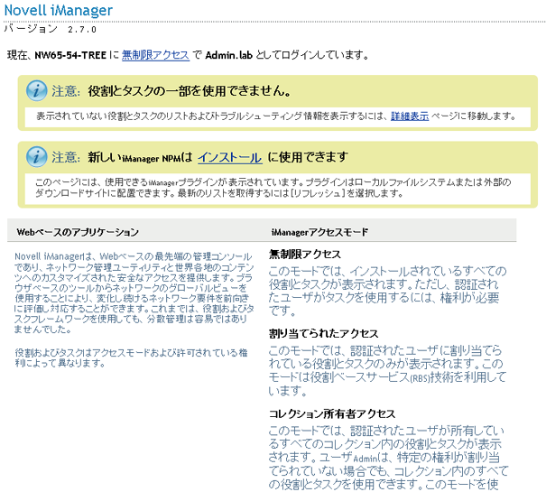
Task: Click info icon beside 新しいiManager NPM notice
Action: tap(37, 157)
